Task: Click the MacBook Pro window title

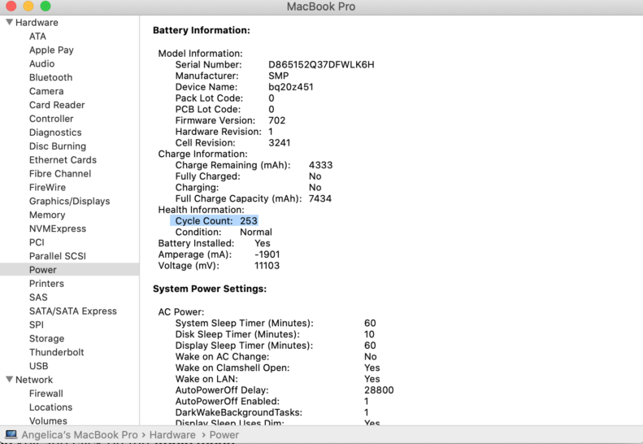Action: [321, 7]
